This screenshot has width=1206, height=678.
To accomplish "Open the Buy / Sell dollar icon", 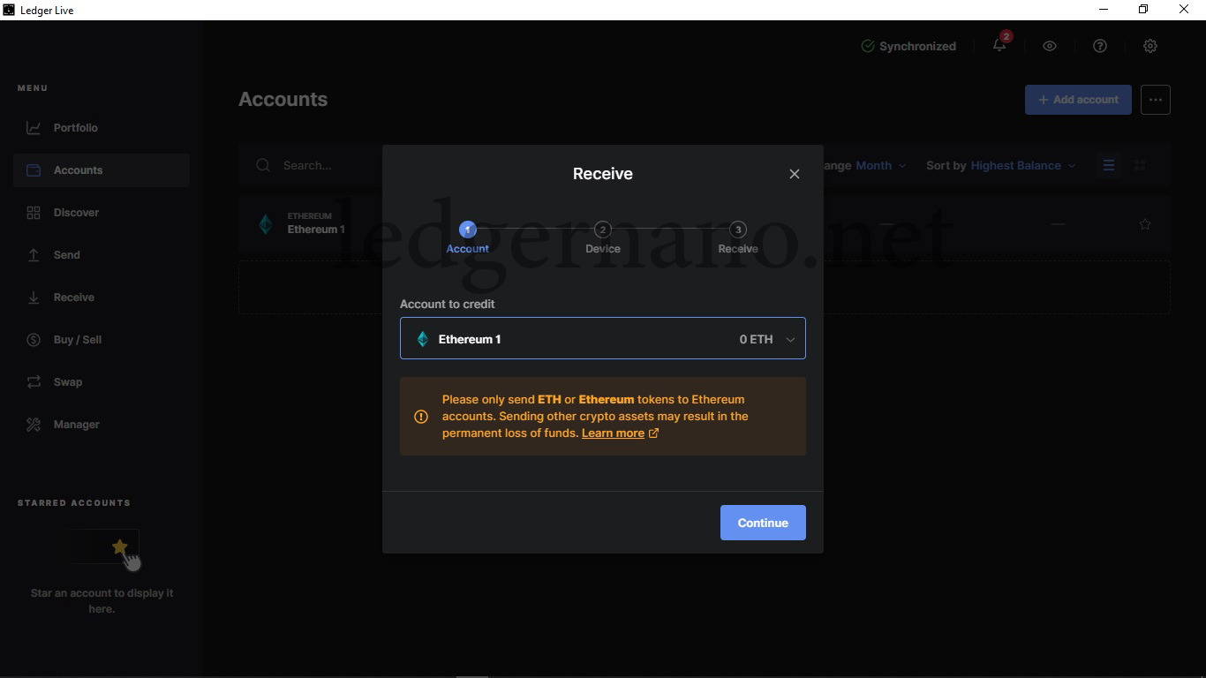I will [34, 340].
